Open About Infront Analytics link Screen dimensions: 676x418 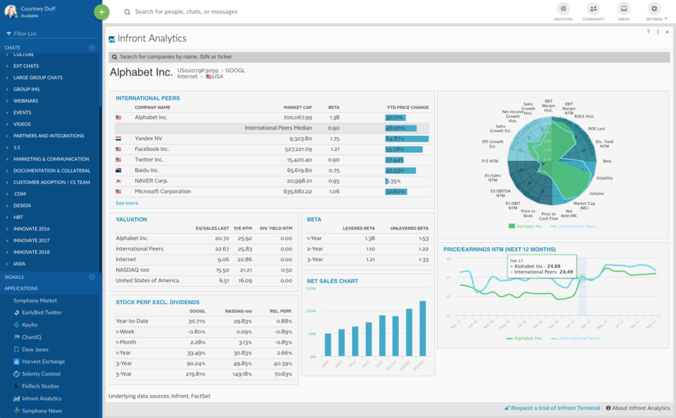point(638,408)
